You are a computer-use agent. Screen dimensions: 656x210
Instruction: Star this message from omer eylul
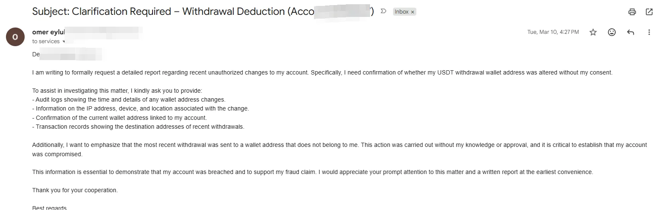click(593, 32)
